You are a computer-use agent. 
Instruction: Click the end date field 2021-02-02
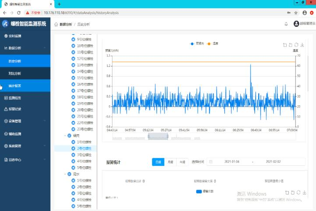pyautogui.click(x=273, y=162)
